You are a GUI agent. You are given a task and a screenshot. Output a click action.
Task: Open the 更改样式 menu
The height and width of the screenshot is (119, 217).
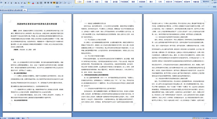coord(206,2)
